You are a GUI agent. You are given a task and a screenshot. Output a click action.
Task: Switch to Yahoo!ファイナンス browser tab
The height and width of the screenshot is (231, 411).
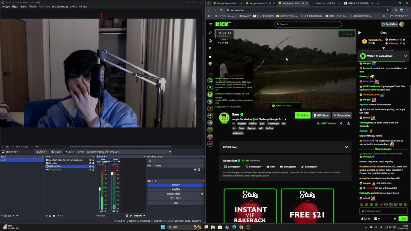click(325, 3)
